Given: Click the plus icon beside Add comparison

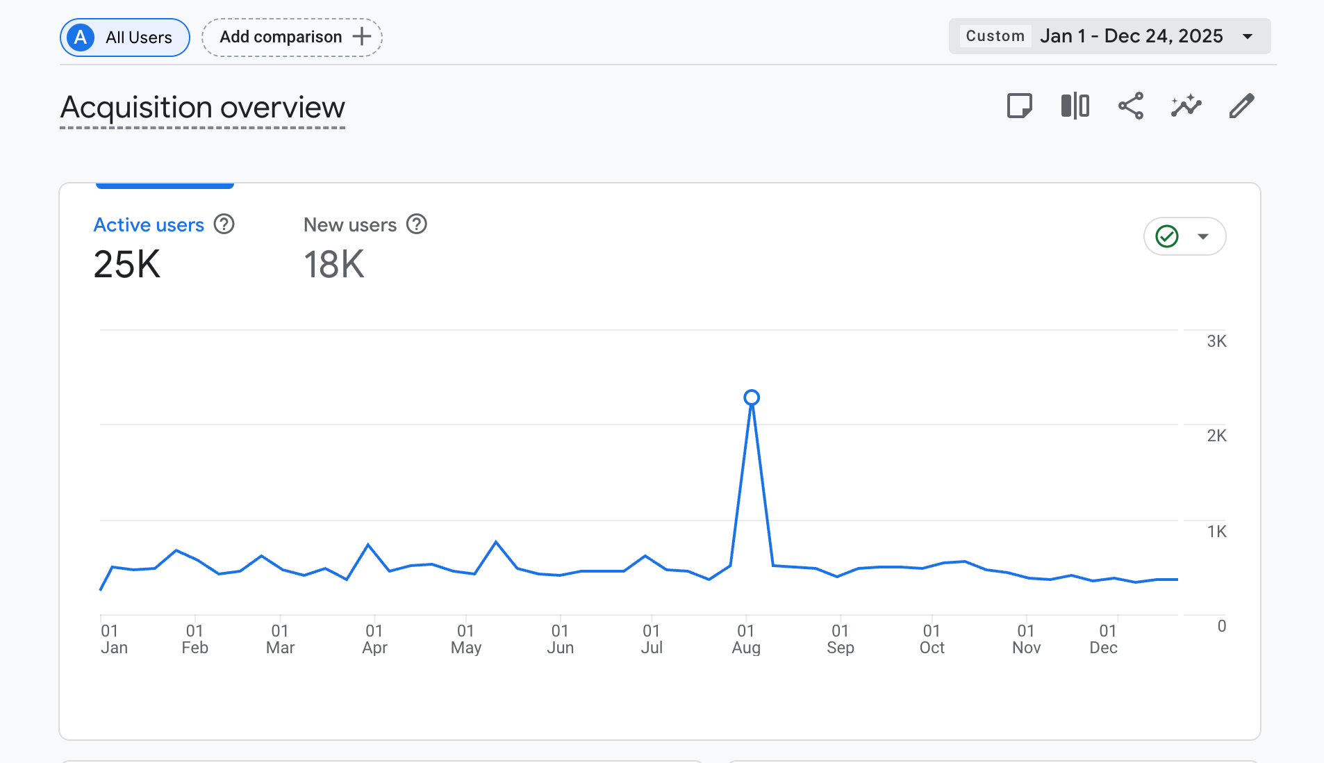Looking at the screenshot, I should pos(362,37).
